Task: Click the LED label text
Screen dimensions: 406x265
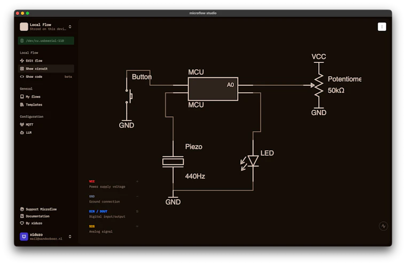Action: click(267, 153)
